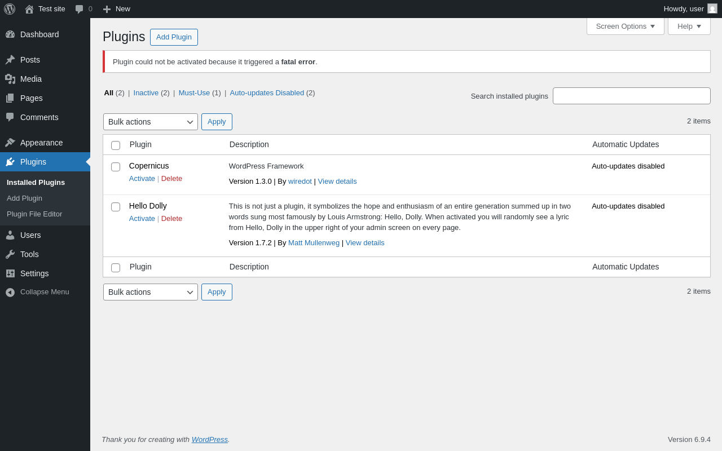The image size is (722, 451).
Task: Focus the Search installed plugins field
Action: (x=631, y=96)
